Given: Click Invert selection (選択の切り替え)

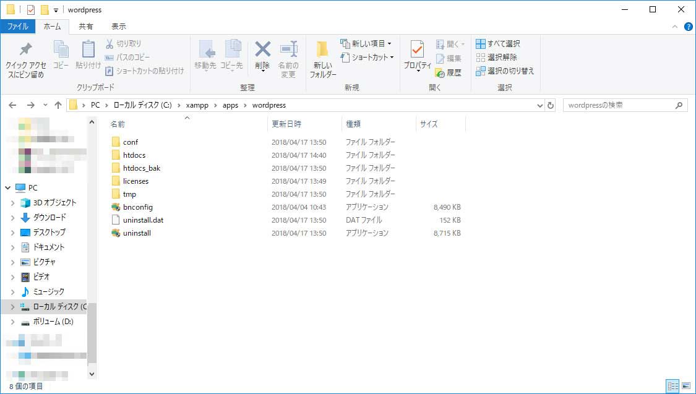Looking at the screenshot, I should point(505,71).
